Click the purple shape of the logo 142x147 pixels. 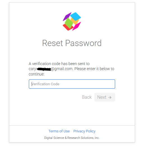[67, 17]
